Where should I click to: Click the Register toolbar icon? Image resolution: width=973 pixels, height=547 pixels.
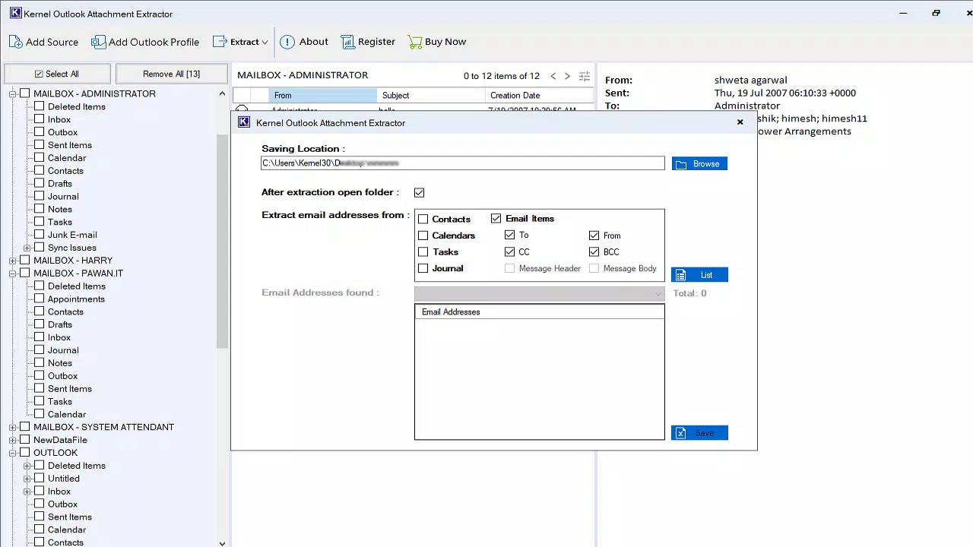tap(347, 42)
